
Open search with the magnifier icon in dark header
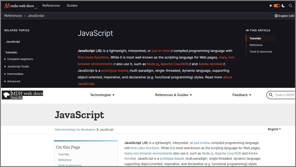(x=290, y=6)
